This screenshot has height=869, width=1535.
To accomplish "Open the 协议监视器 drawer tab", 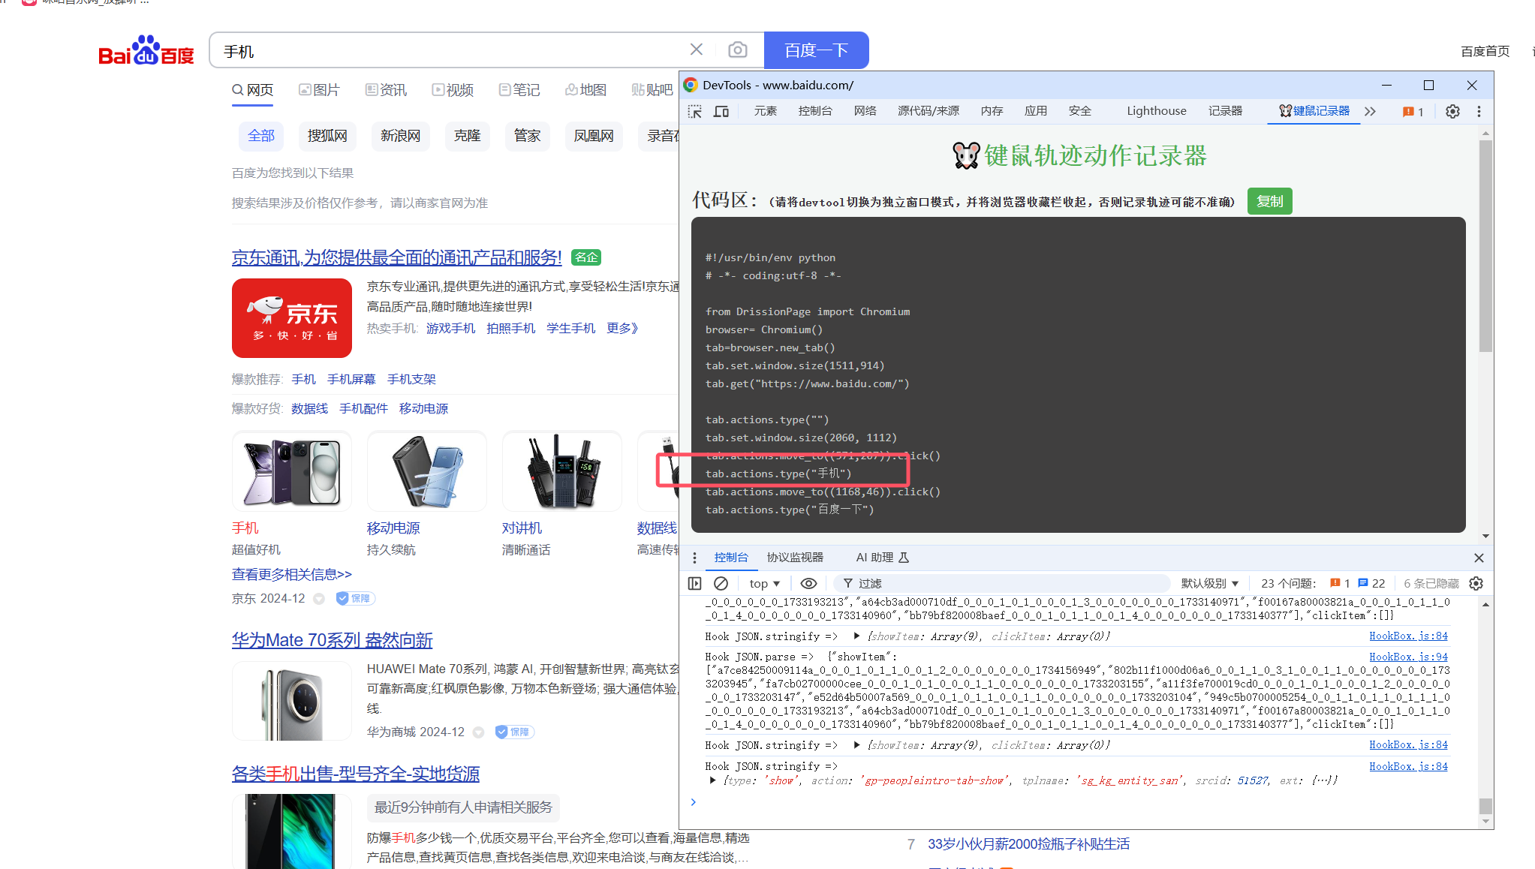I will pos(795,558).
